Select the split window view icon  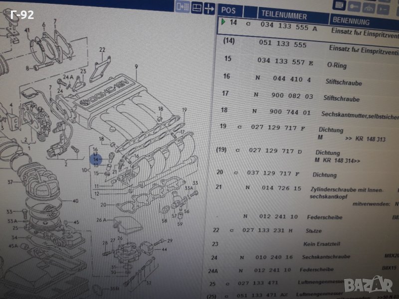click(197, 7)
